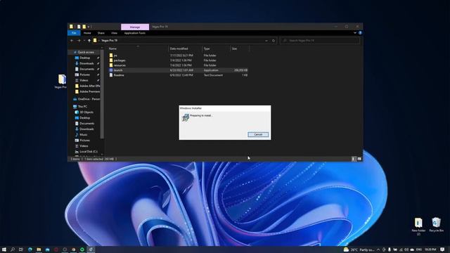
Task: Open Desktop under This PC
Action: coord(84,118)
